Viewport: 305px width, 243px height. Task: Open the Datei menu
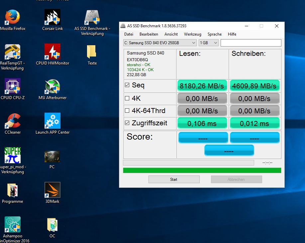[129, 34]
